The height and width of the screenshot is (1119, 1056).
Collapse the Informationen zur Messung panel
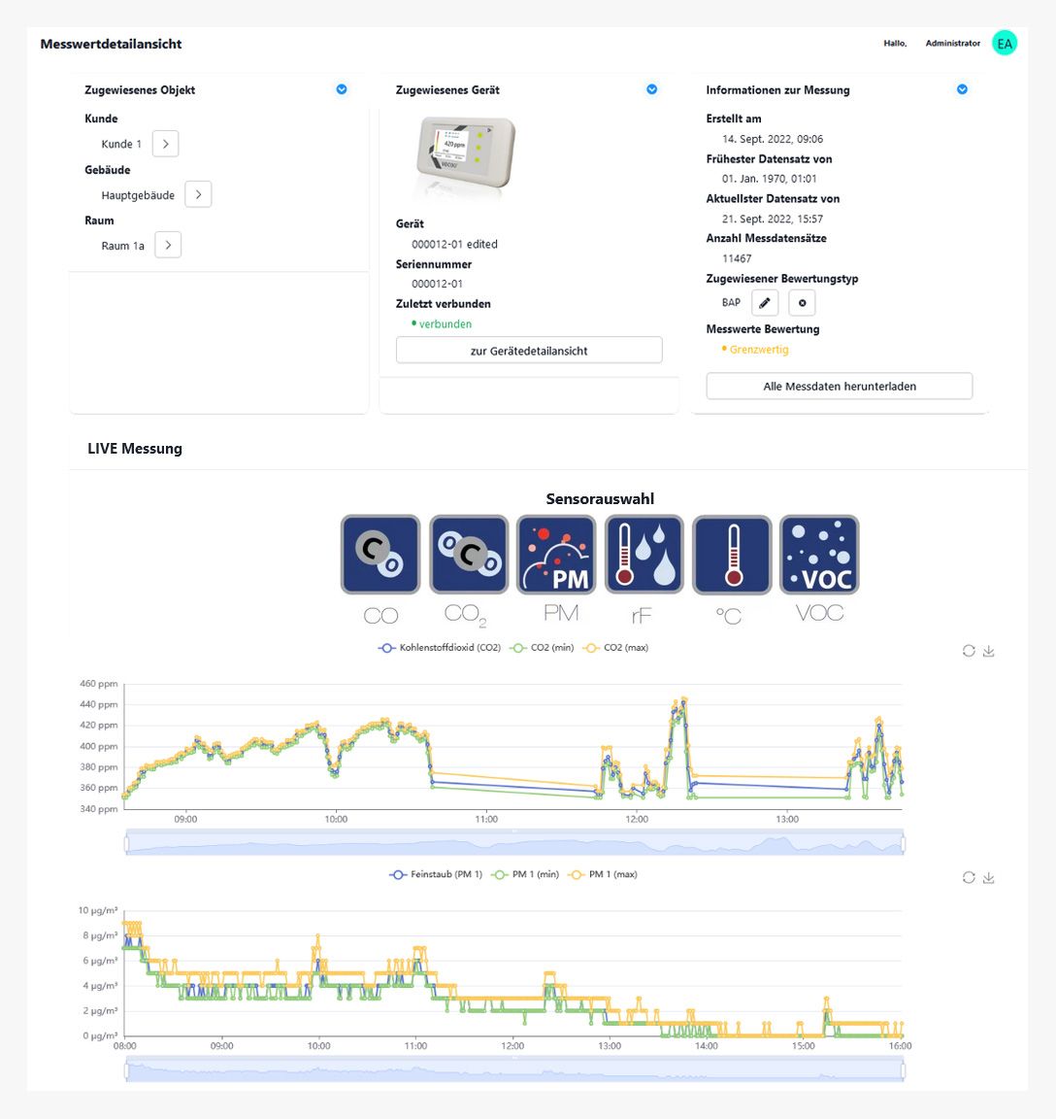pos(962,89)
